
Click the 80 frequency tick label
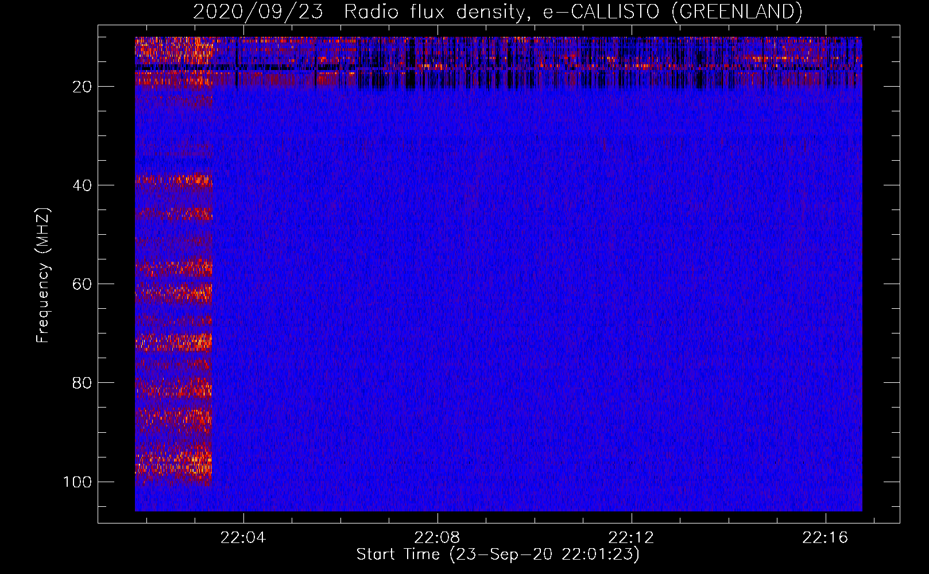(82, 383)
